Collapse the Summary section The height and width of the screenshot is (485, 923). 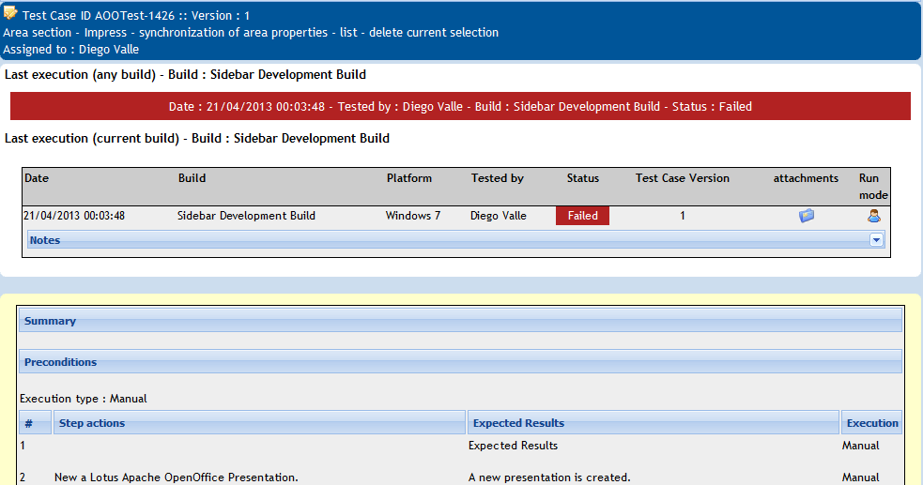click(x=460, y=321)
